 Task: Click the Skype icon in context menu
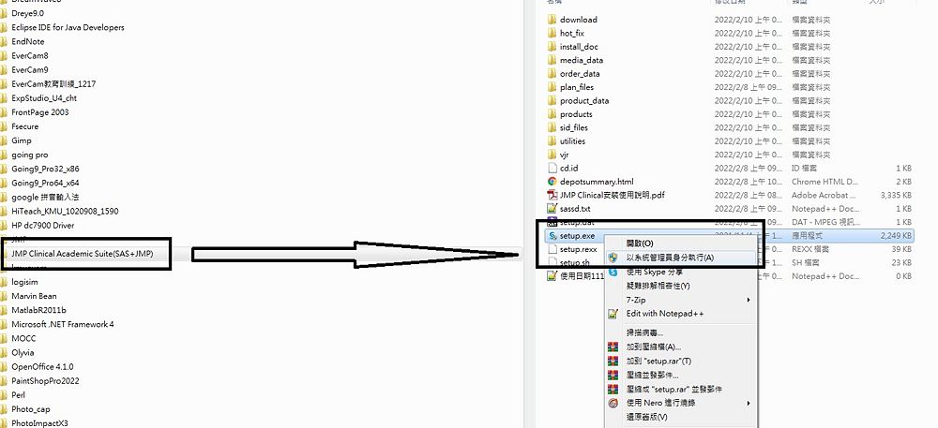coord(613,272)
